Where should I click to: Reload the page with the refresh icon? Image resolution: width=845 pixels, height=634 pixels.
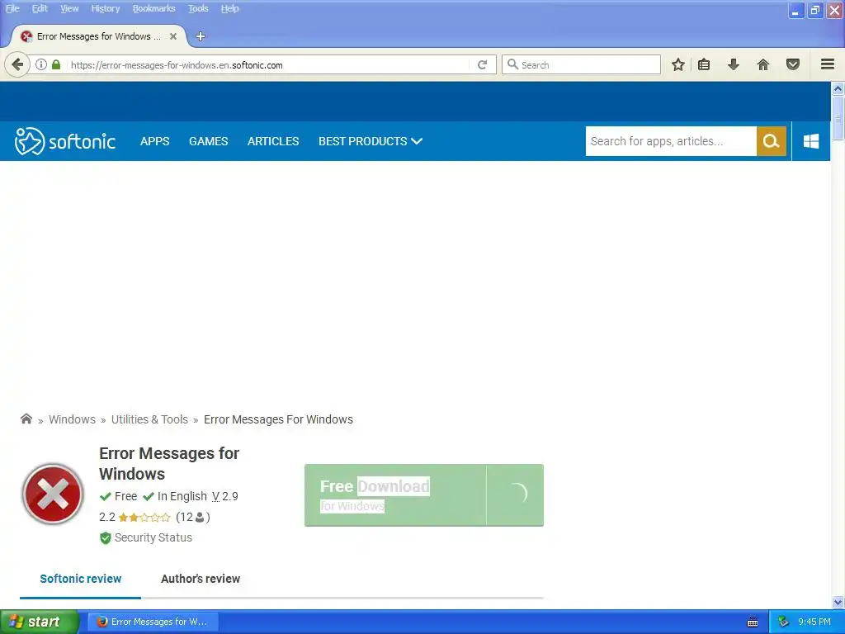click(x=482, y=64)
